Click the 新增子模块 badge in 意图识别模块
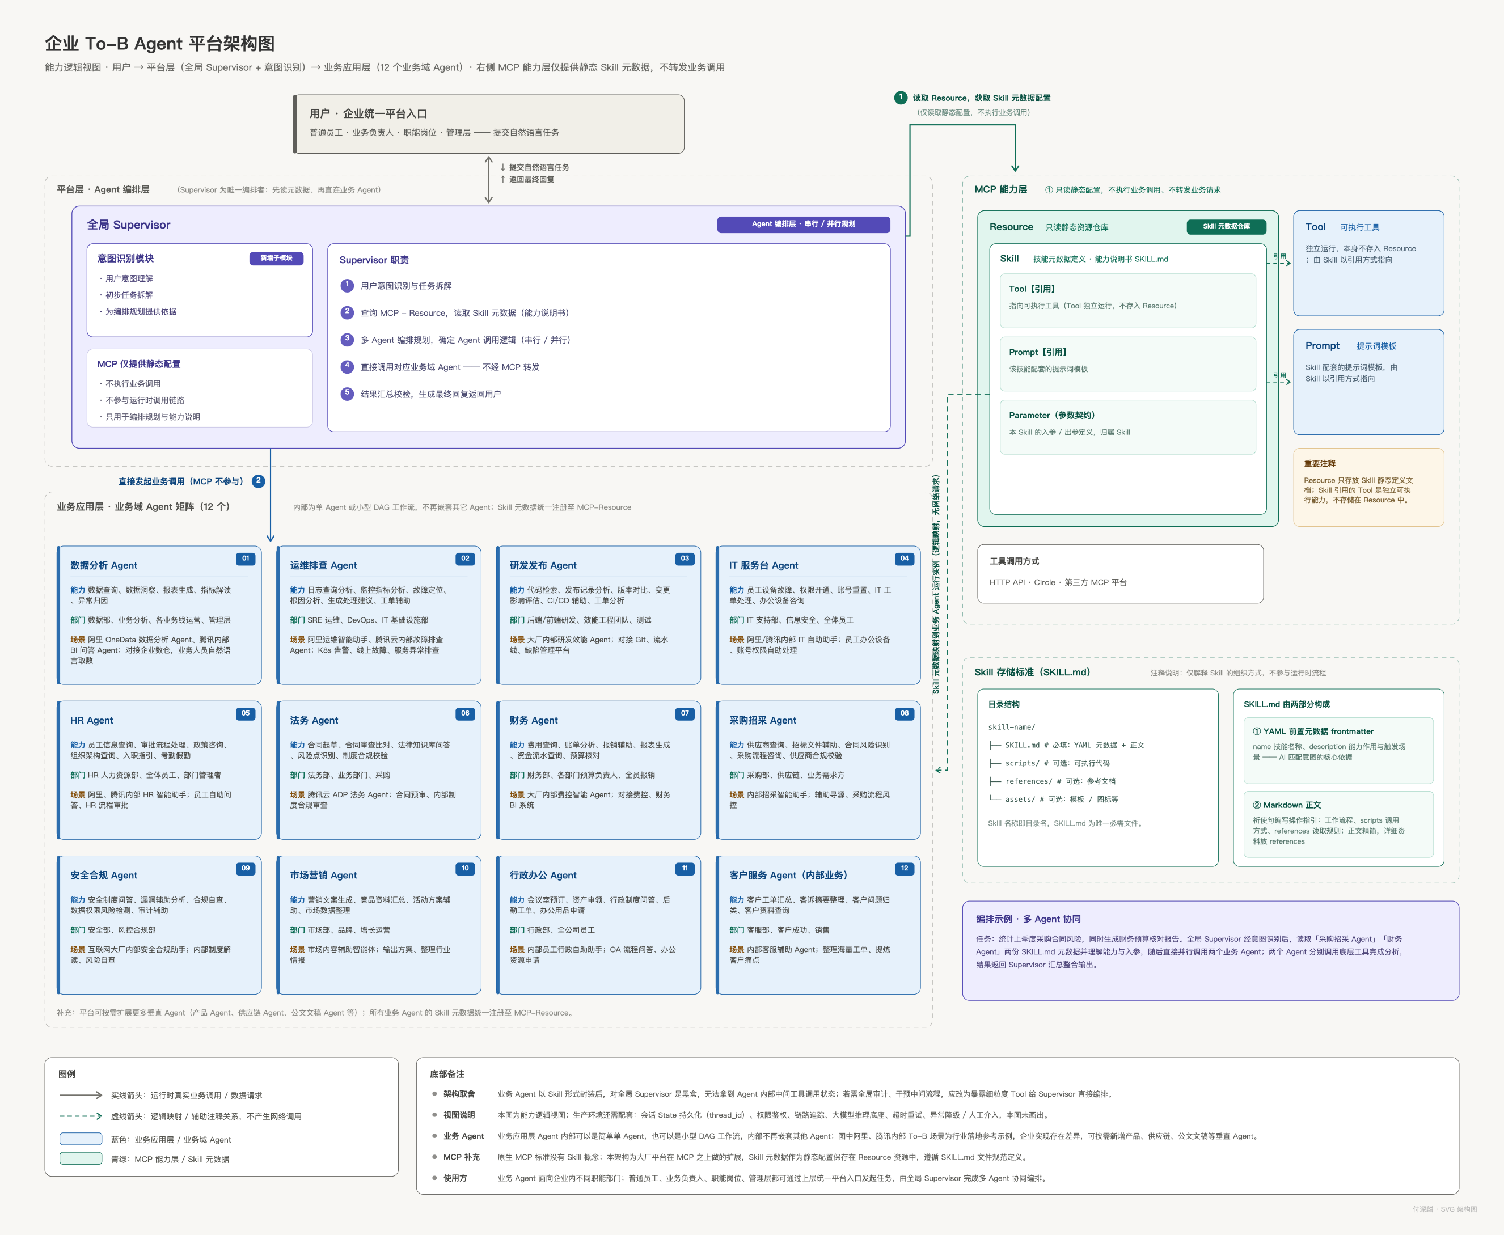 pos(276,258)
